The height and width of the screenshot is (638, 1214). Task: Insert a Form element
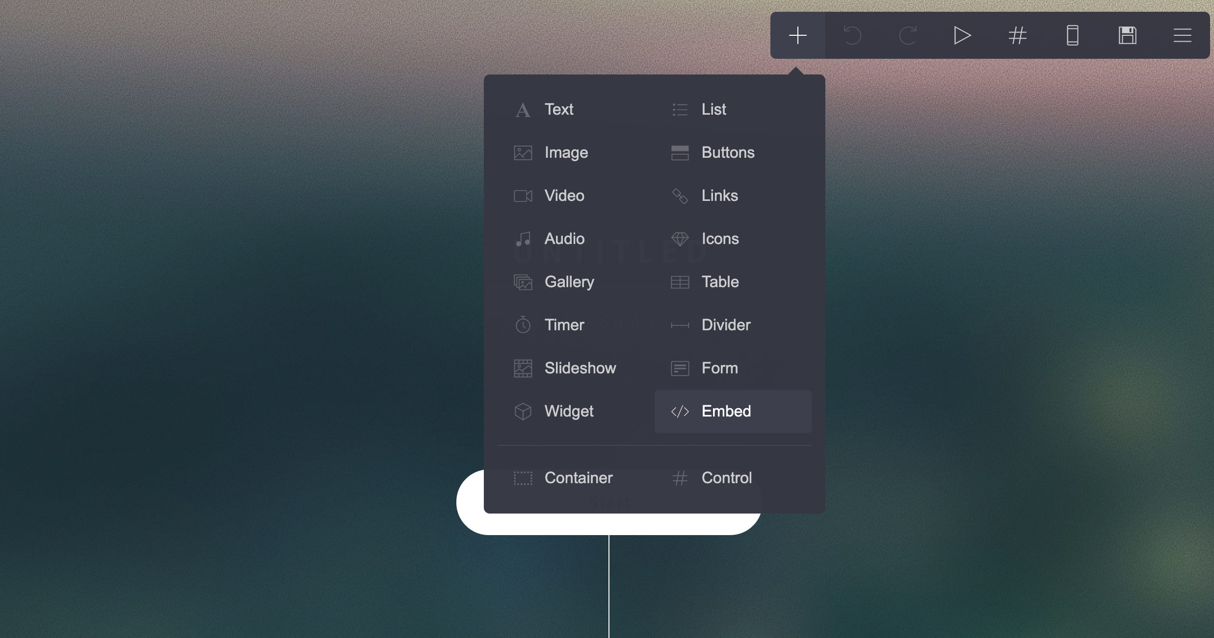pos(733,368)
